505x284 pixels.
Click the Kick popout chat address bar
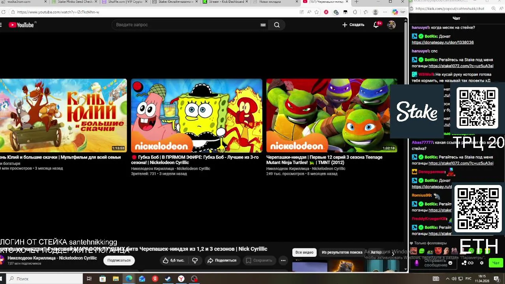tap(450, 8)
